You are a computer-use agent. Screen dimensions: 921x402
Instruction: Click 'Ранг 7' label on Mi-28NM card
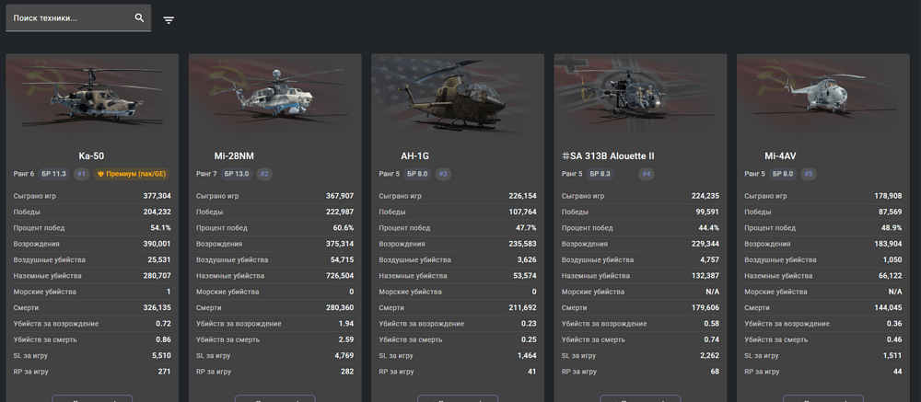pyautogui.click(x=206, y=174)
